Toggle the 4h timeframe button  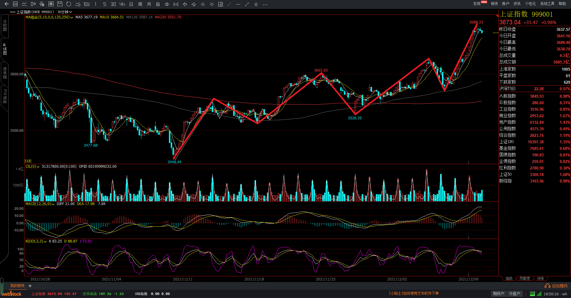pos(122,4)
